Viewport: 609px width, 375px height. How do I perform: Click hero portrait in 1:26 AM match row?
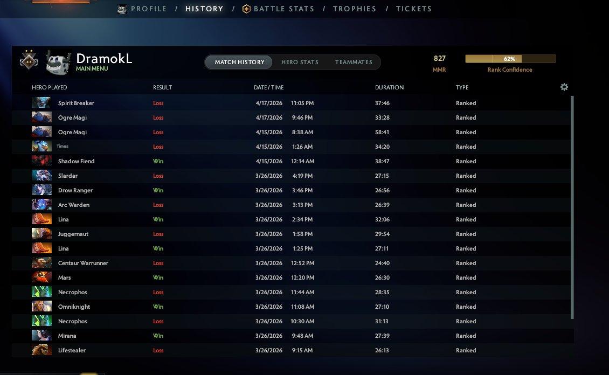tap(41, 147)
